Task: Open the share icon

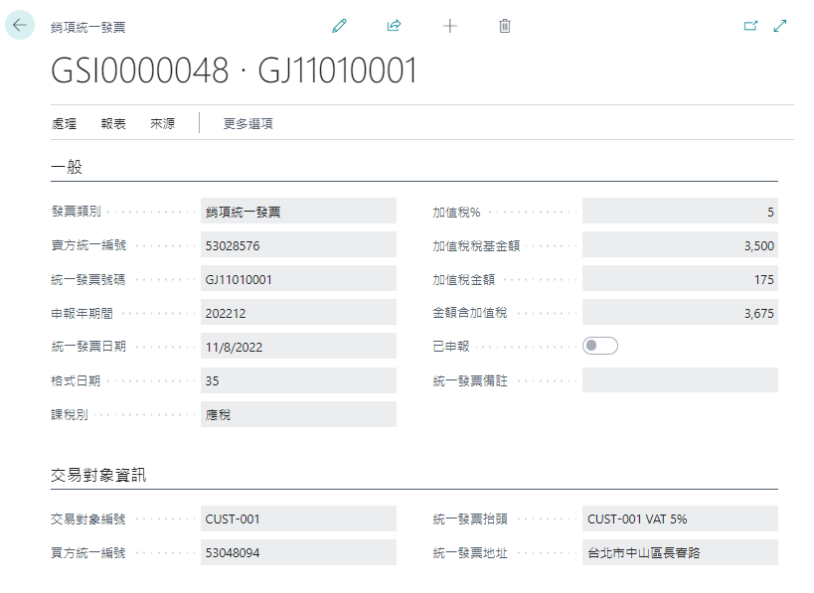Action: coord(395,26)
